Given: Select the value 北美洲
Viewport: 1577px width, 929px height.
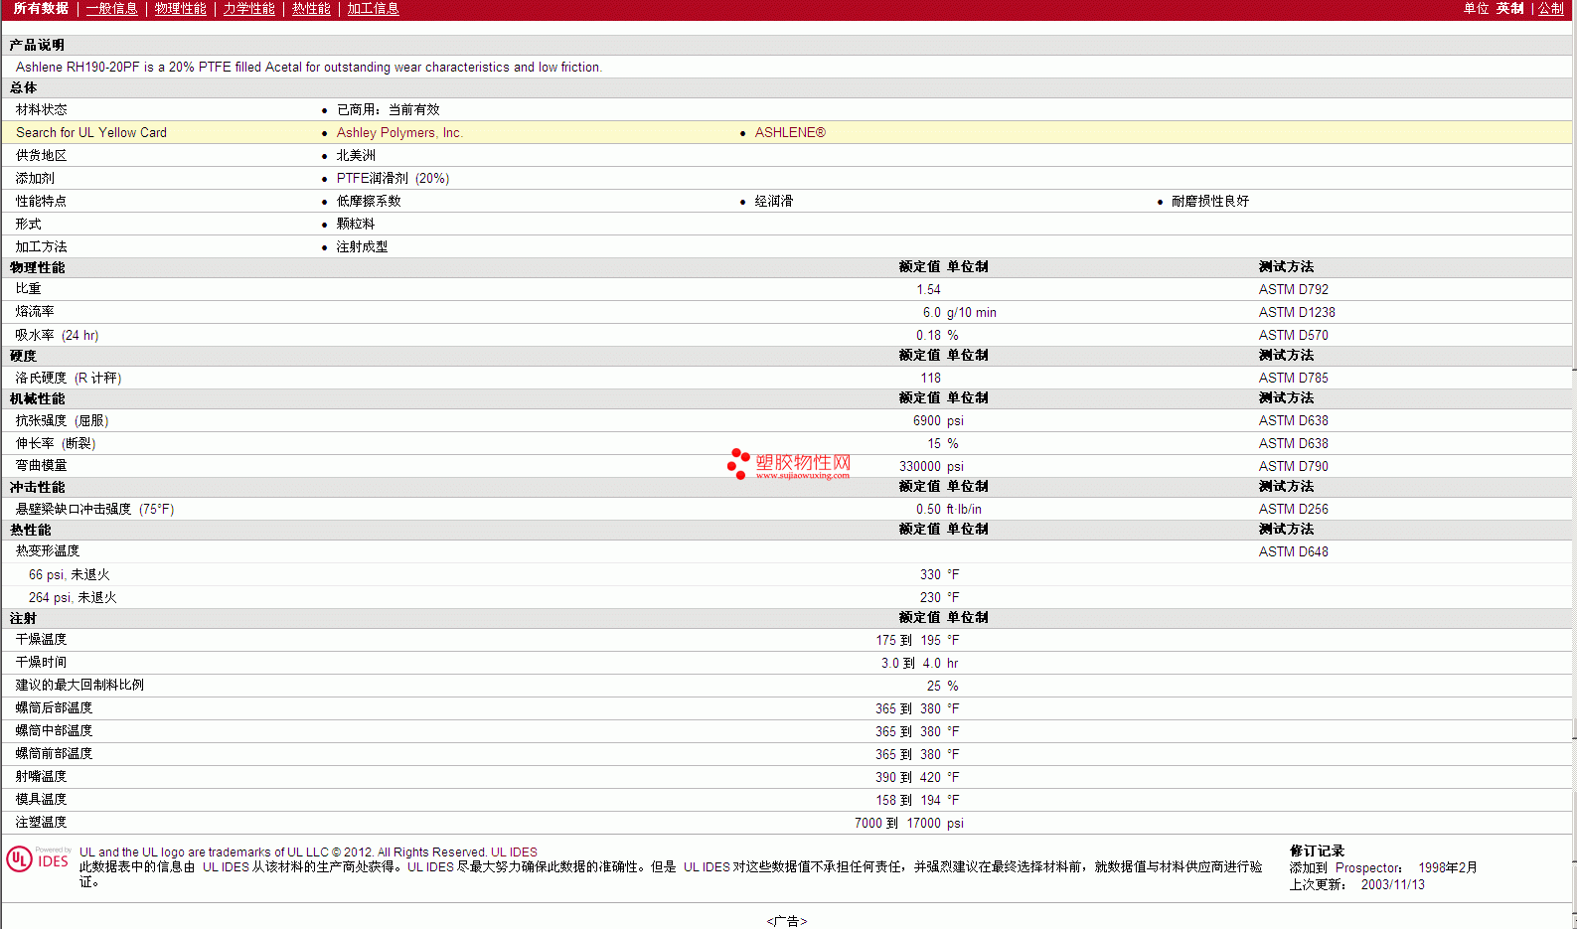Looking at the screenshot, I should tap(356, 156).
